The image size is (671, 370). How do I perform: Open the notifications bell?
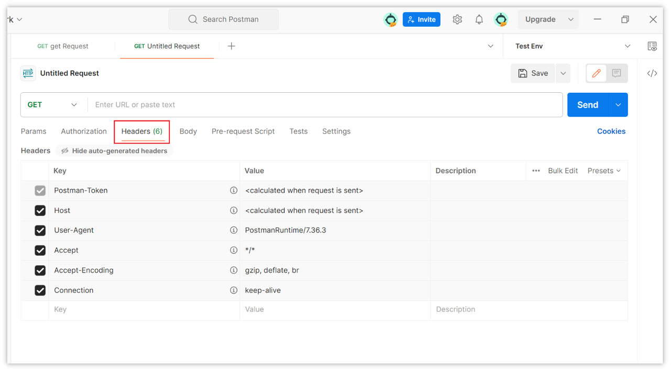pyautogui.click(x=479, y=19)
